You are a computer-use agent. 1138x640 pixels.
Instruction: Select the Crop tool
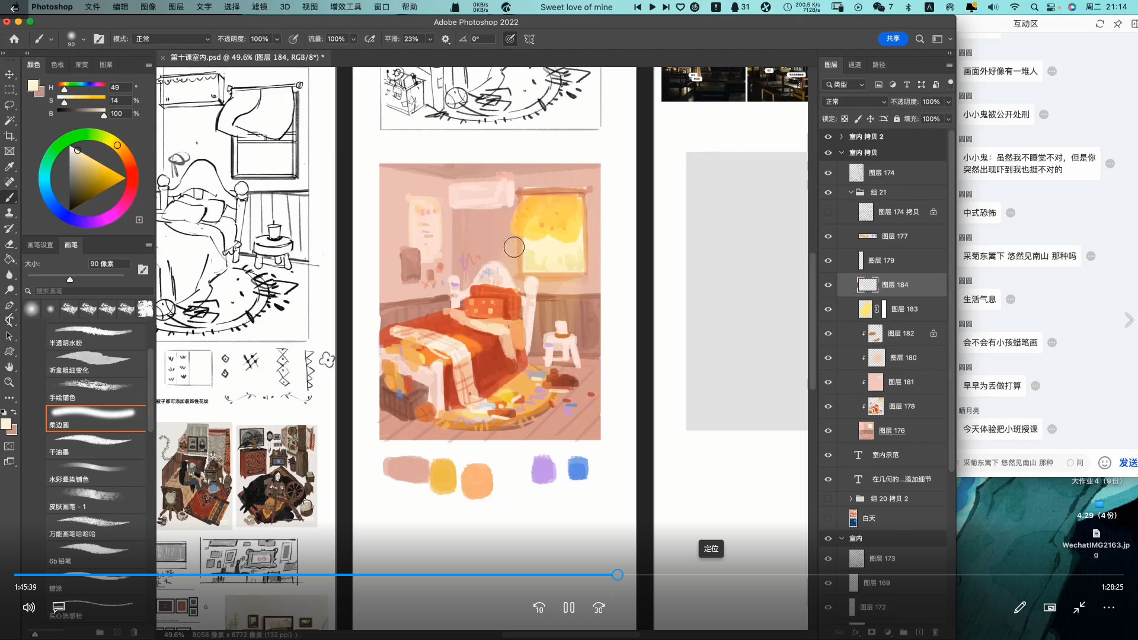9,136
